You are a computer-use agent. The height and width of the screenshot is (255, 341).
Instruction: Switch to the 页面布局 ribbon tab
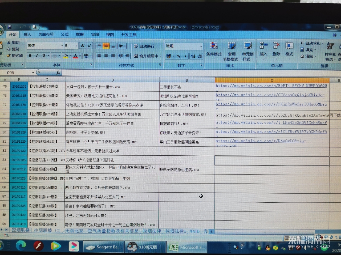point(46,35)
